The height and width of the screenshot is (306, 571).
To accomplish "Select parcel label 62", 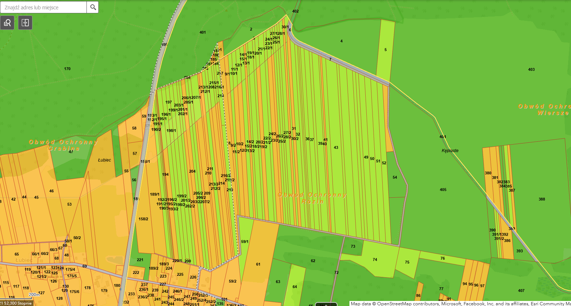I will (313, 261).
